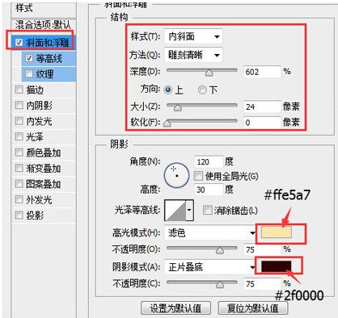
Task: Select direction 上 radio button
Action: point(168,90)
